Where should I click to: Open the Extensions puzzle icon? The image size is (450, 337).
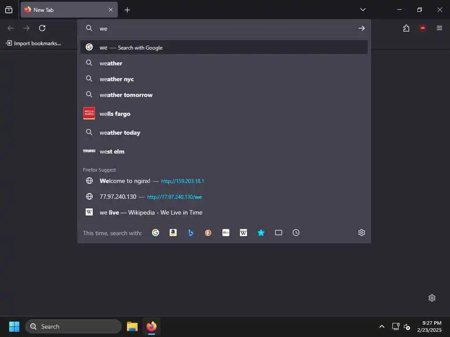(406, 28)
